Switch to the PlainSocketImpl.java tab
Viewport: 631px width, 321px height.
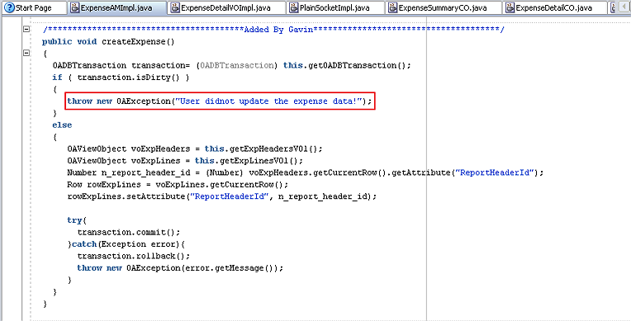click(335, 7)
